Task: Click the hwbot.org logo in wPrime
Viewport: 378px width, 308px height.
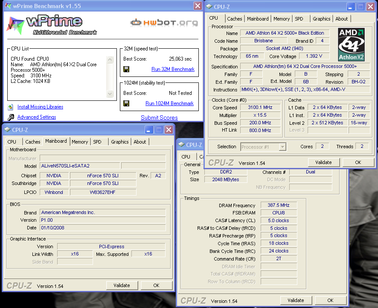Action: tap(164, 23)
